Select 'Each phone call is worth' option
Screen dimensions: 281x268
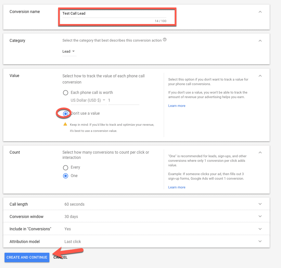click(x=66, y=93)
